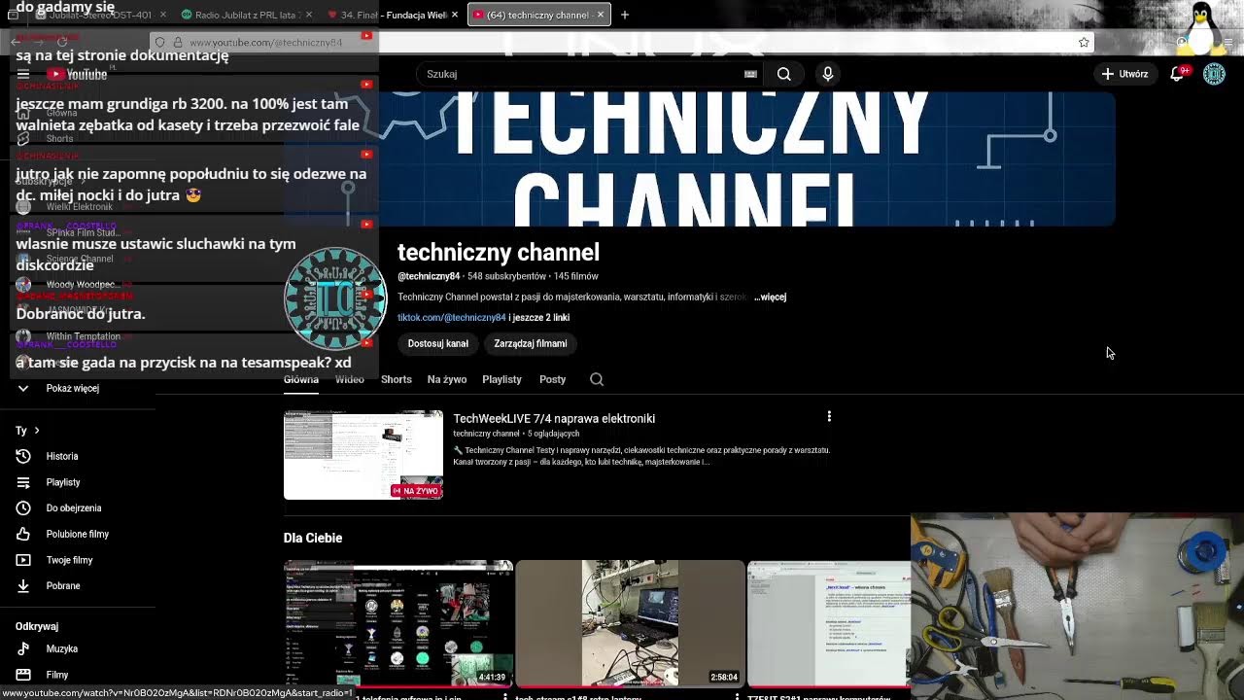Start voice search with microphone icon
This screenshot has width=1244, height=700.
point(827,74)
